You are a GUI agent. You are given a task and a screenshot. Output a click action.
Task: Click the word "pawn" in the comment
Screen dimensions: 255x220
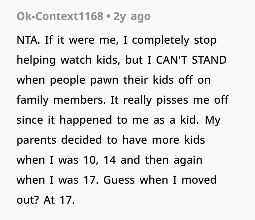click(x=101, y=80)
